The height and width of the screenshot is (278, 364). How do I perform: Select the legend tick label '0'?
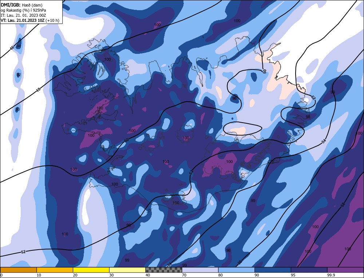pyautogui.click(x=1, y=275)
